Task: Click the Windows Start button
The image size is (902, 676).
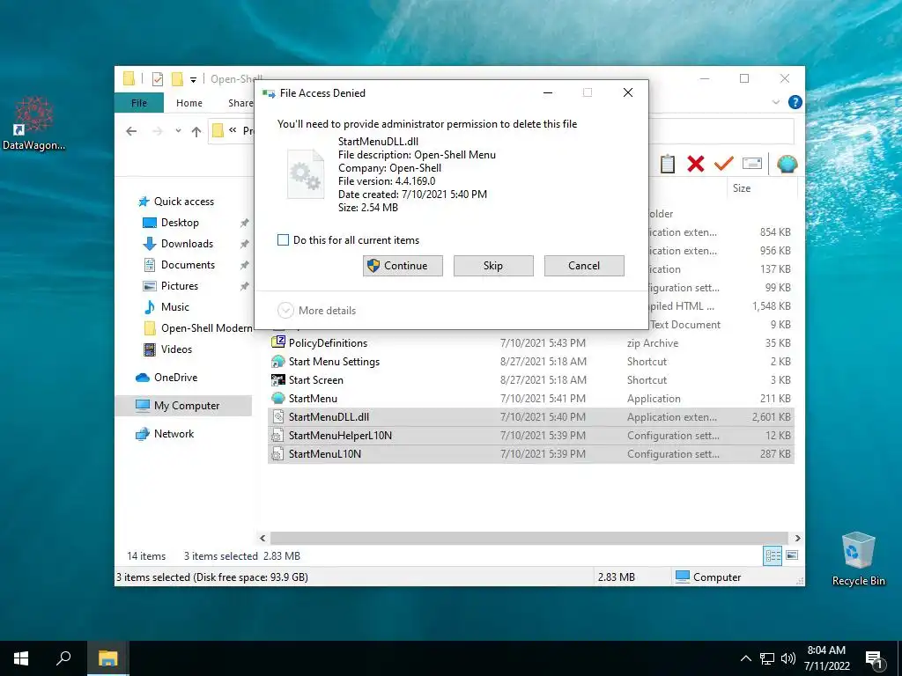Action: (21, 658)
